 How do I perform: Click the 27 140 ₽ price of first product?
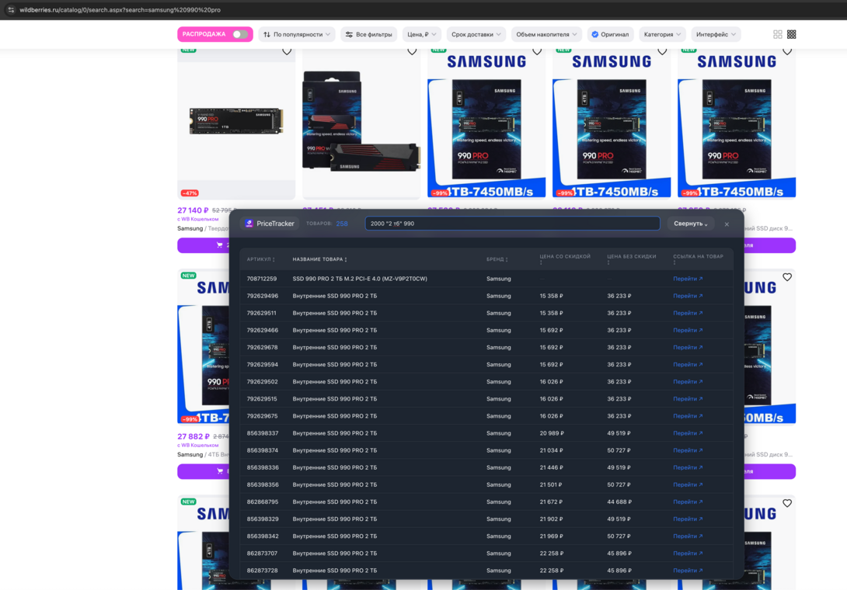click(x=193, y=210)
